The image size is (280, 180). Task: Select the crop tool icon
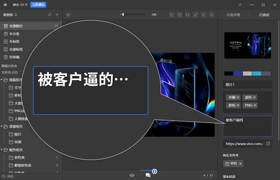[x=171, y=14]
